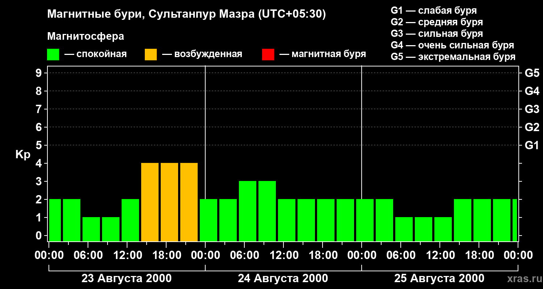Select the 'G1 — слабая буря' description

pos(434,10)
